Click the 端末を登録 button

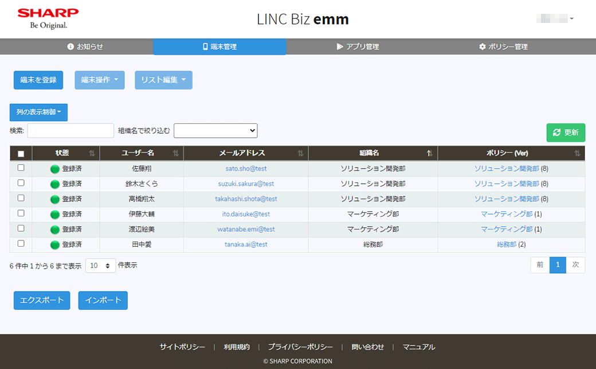point(38,80)
